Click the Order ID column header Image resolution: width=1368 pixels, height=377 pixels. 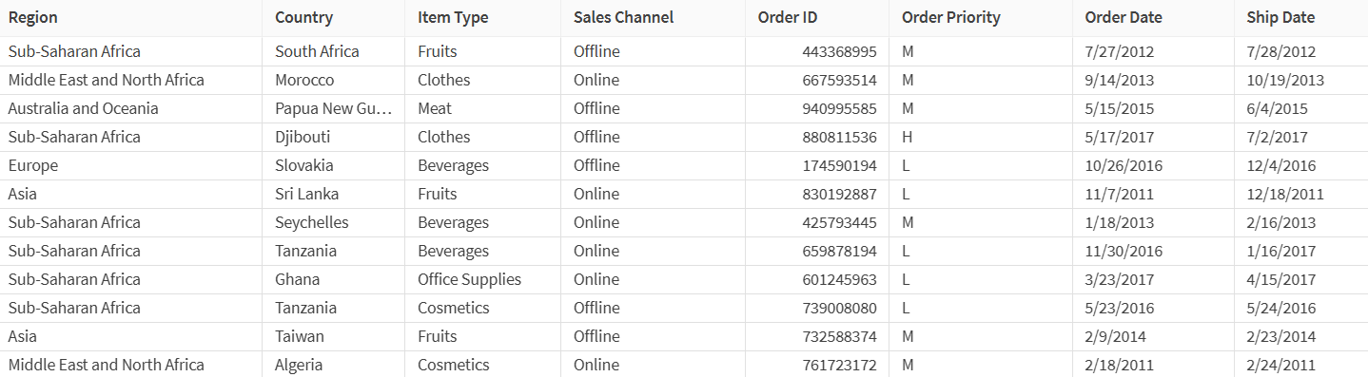817,17
